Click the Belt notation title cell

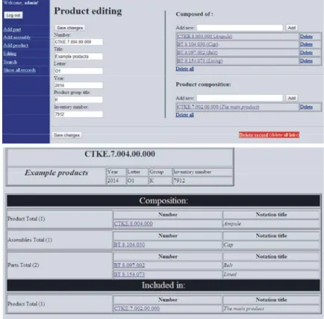tap(271, 265)
